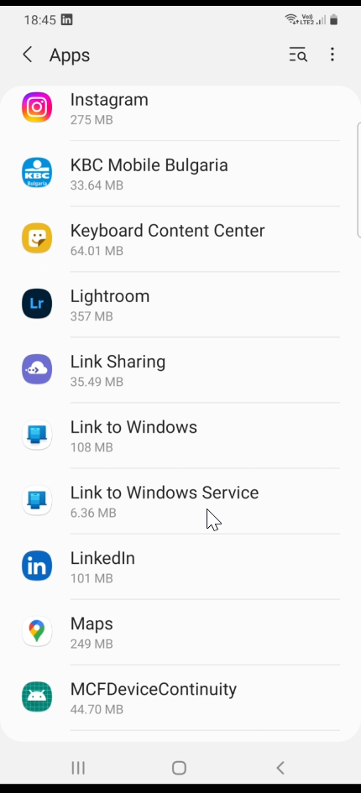This screenshot has height=793, width=361.
Task: Tap the KBC Mobile Bulgaria icon
Action: pyautogui.click(x=36, y=173)
